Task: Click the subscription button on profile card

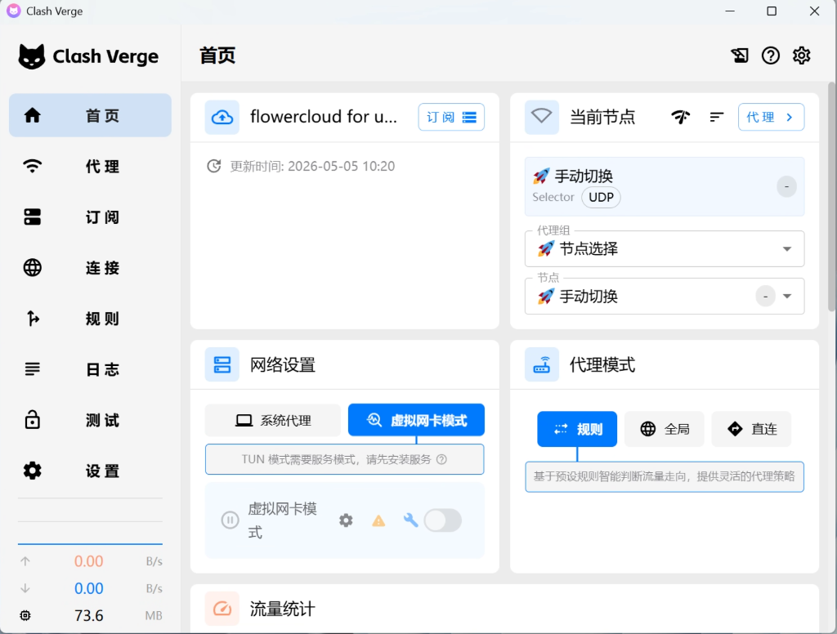Action: (451, 117)
